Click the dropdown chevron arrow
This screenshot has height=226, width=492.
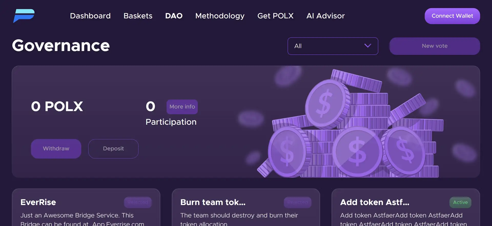[368, 46]
